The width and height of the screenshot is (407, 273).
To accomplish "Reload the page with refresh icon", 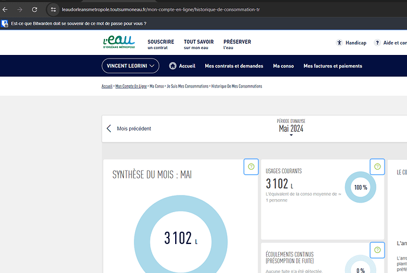I will coord(35,10).
